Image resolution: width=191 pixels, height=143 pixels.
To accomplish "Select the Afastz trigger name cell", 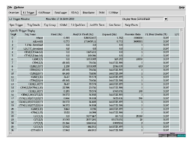I will click(30, 38).
